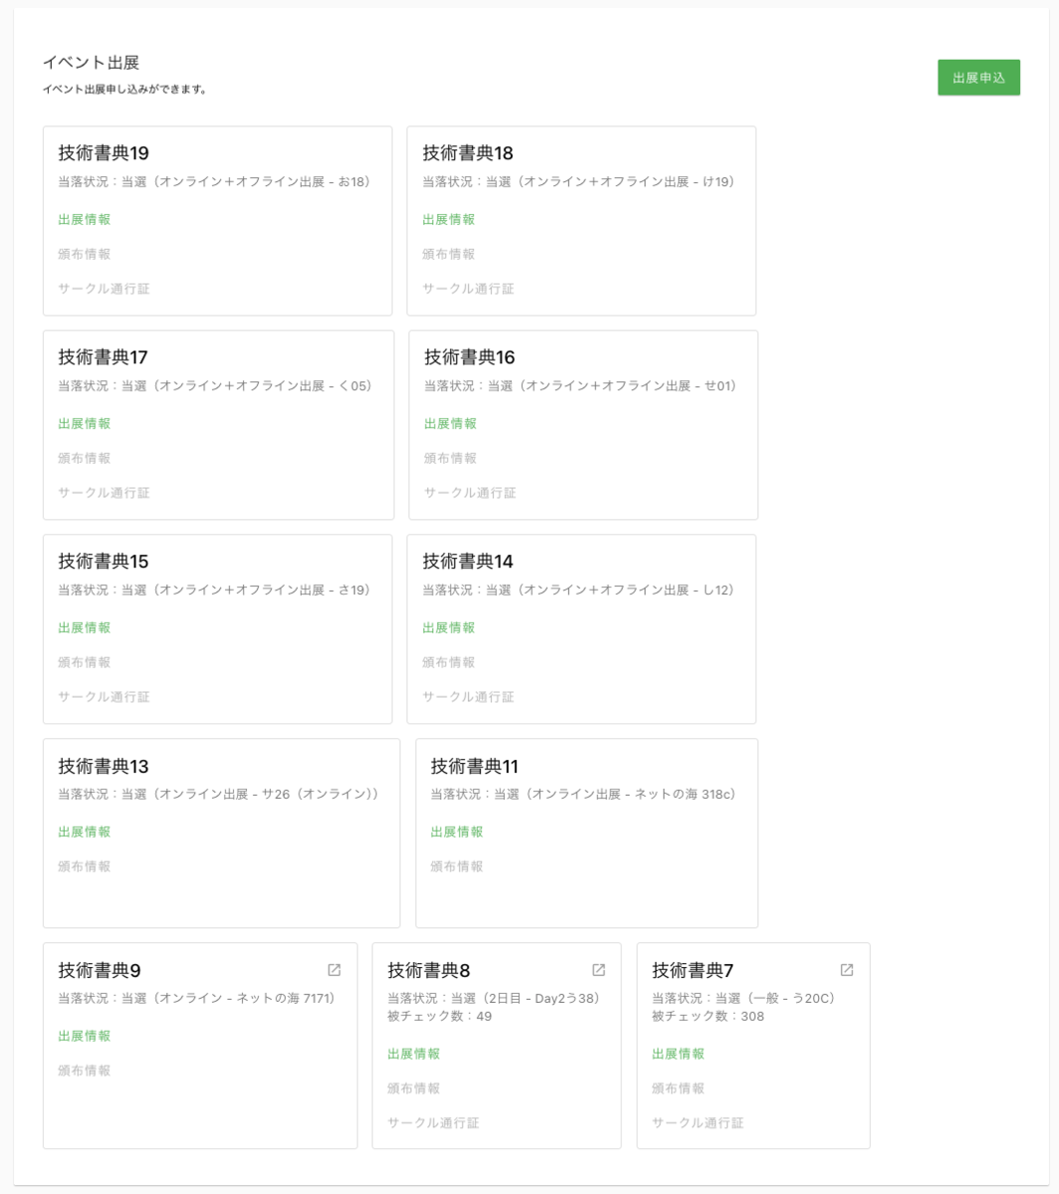Click サークル通行証 in 技術書典8 card

(433, 1123)
